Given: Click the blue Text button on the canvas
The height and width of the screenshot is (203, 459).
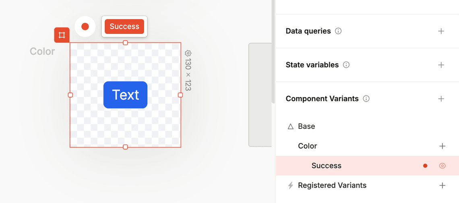Looking at the screenshot, I should [125, 95].
